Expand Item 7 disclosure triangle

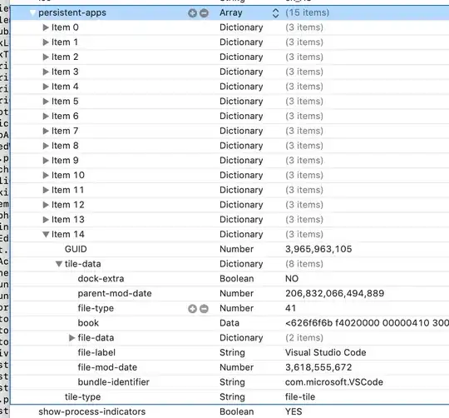click(x=46, y=131)
